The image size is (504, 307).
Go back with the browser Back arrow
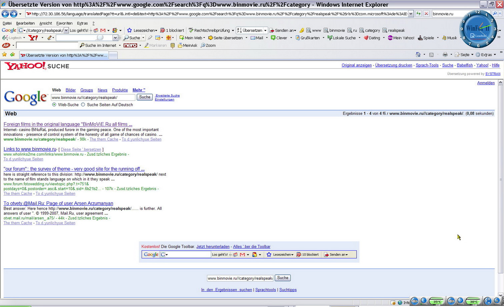coord(5,14)
